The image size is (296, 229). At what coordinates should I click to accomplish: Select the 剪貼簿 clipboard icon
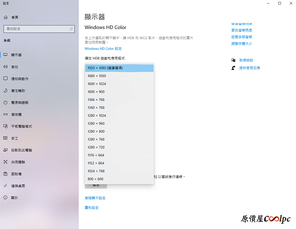pos(6,174)
